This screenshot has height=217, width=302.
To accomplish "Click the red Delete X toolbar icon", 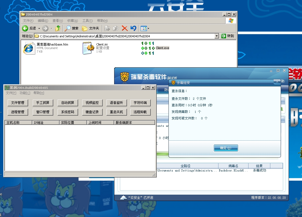I will tap(125, 28).
